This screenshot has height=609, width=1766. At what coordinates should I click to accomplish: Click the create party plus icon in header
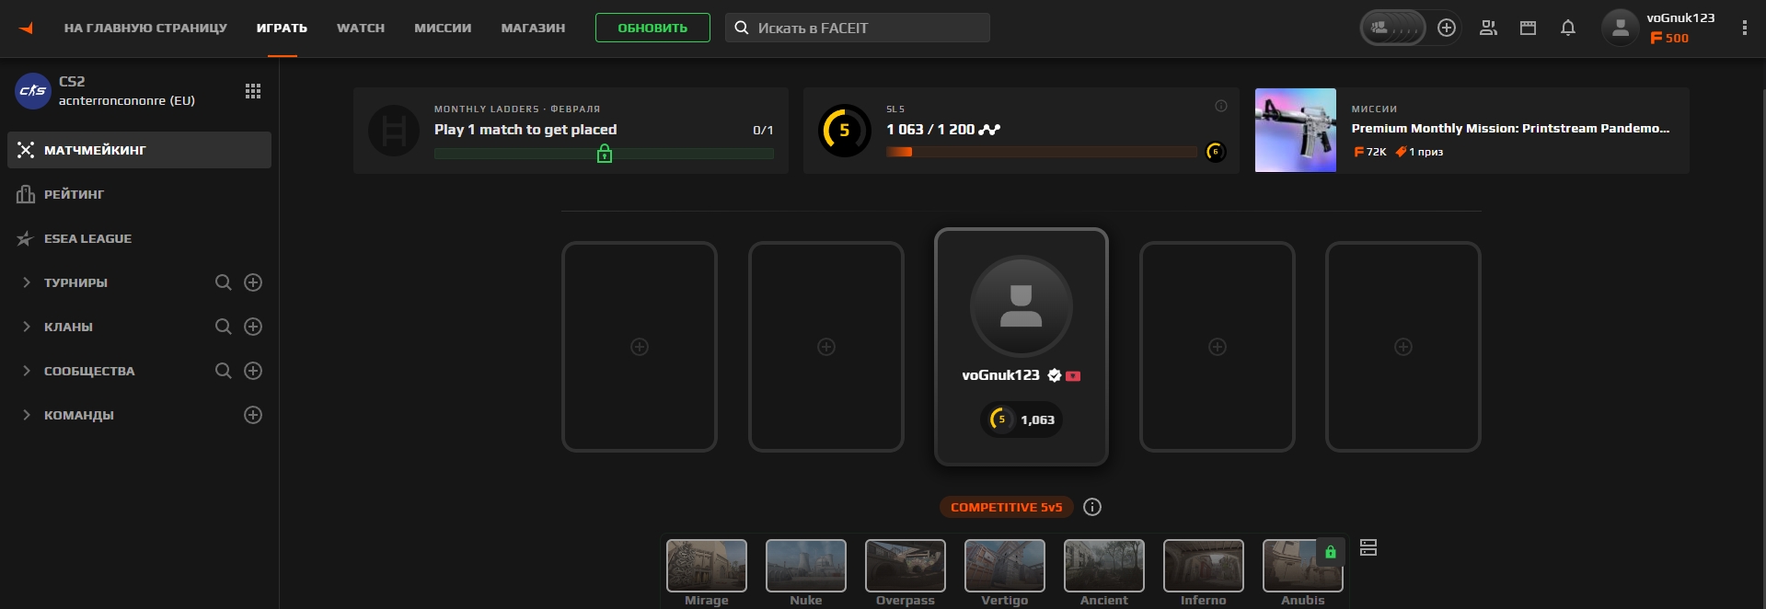click(1447, 28)
